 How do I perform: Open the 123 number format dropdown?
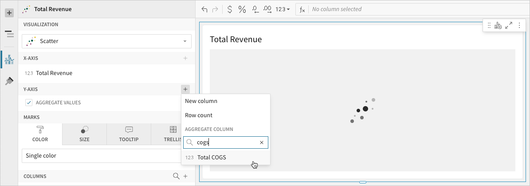coord(283,9)
